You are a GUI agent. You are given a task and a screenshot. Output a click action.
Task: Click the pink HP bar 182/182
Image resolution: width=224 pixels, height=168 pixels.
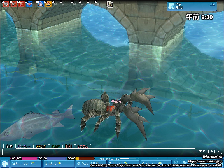tap(24, 158)
